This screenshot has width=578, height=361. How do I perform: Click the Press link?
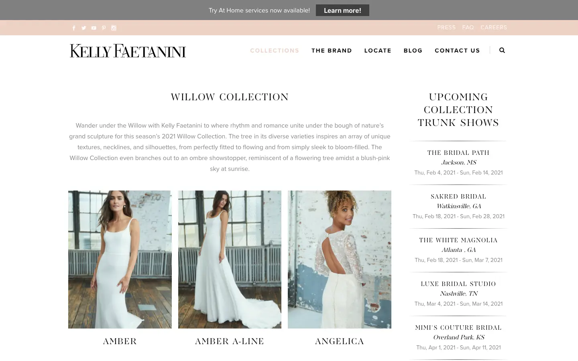446,28
